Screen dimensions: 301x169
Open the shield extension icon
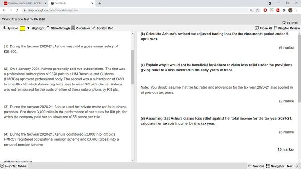tap(271, 10)
